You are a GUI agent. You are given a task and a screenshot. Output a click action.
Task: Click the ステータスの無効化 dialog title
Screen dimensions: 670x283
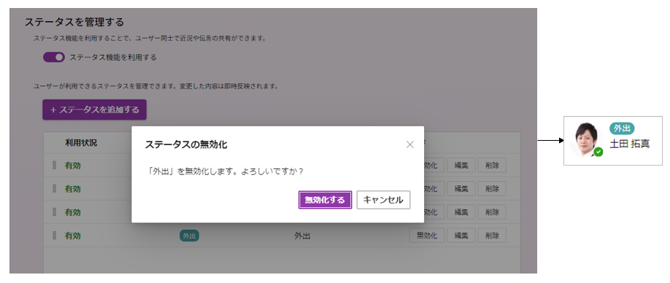[x=186, y=144]
